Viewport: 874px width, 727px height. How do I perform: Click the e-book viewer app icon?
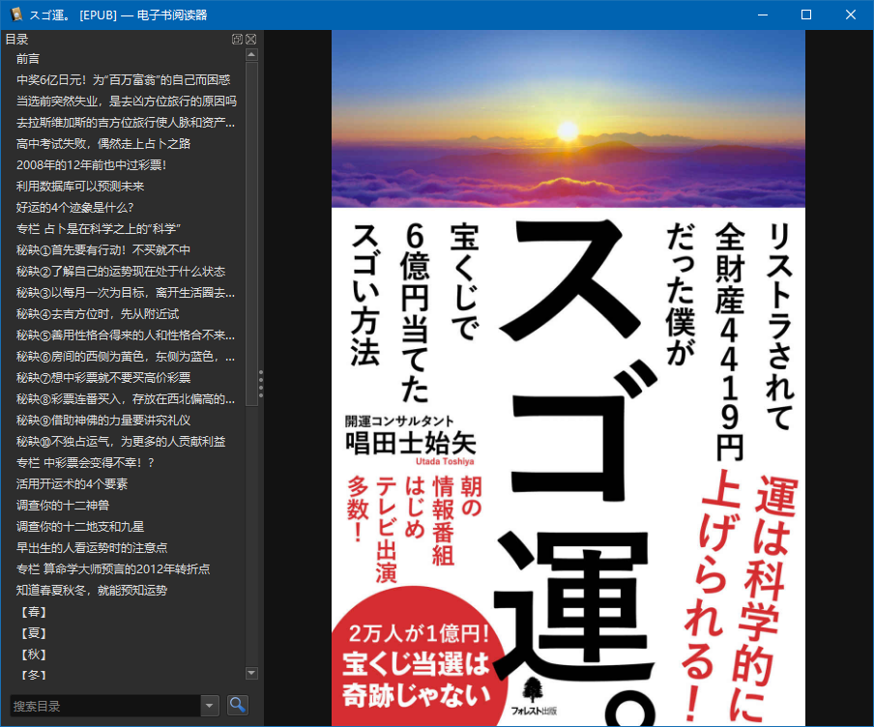pyautogui.click(x=16, y=15)
